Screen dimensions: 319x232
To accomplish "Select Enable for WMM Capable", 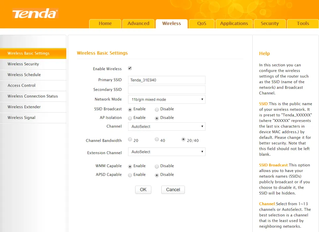I will tap(130, 167).
